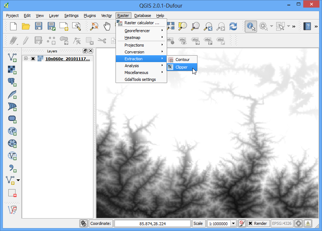Toggle the Render checkbox in status bar
Image resolution: width=322 pixels, height=231 pixels.
click(250, 223)
